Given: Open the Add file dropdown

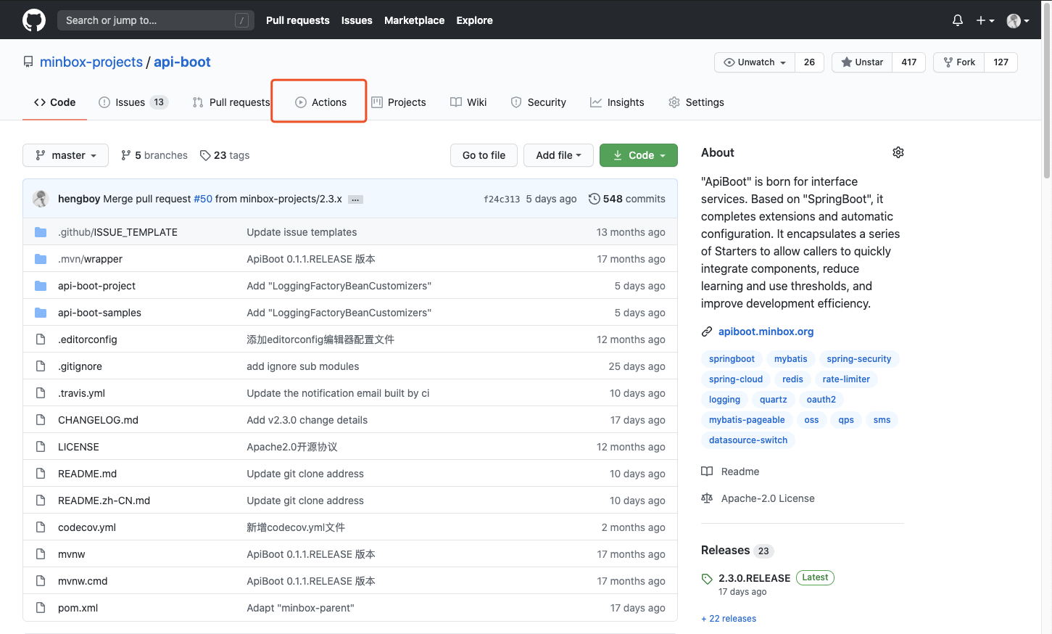Looking at the screenshot, I should pyautogui.click(x=558, y=155).
